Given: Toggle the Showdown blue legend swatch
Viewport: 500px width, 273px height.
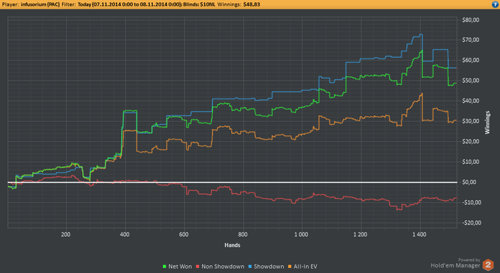Looking at the screenshot, I should click(250, 267).
